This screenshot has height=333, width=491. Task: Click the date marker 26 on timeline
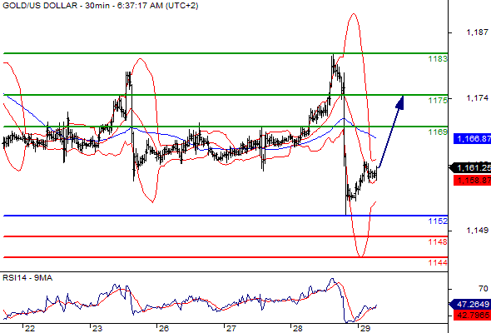(164, 329)
